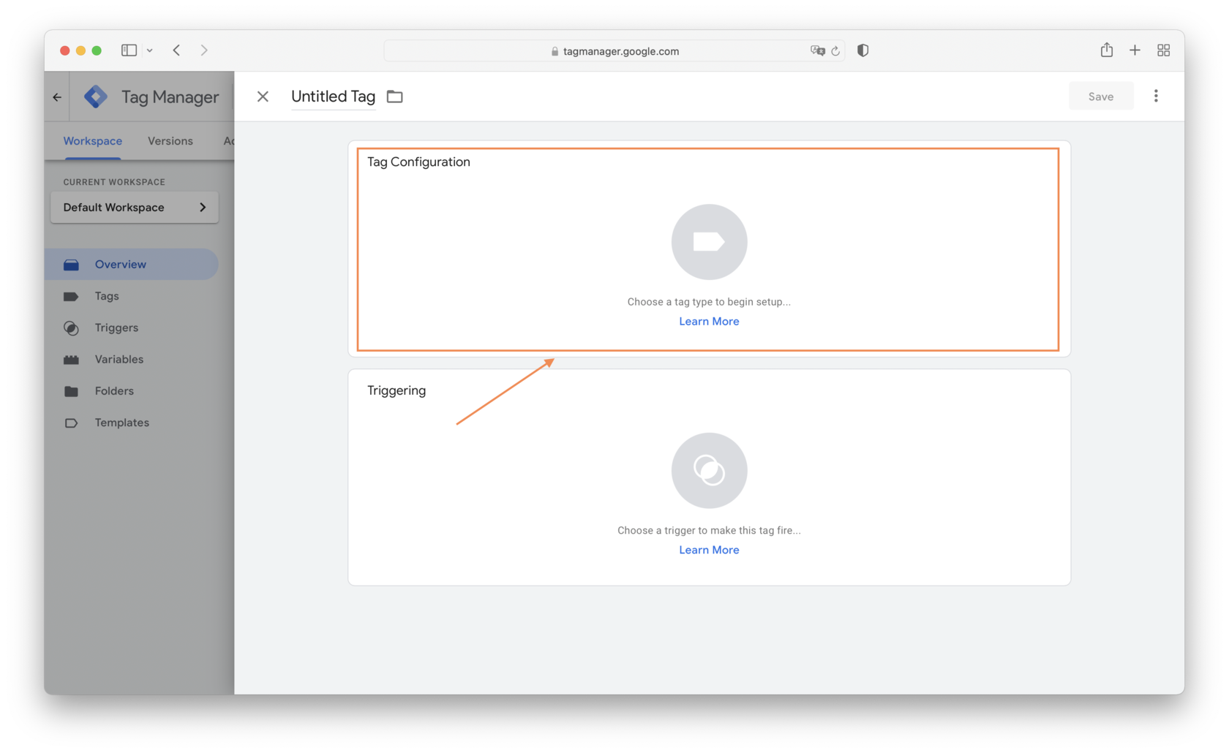The width and height of the screenshot is (1229, 753).
Task: Click the Tag Manager logo icon
Action: click(x=95, y=96)
